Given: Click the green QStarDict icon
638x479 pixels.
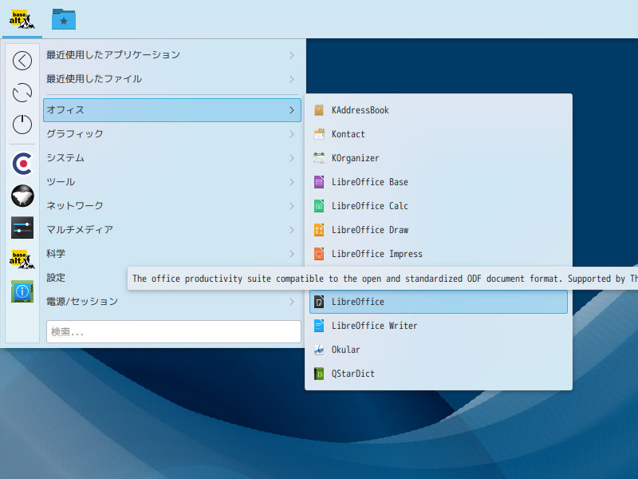Looking at the screenshot, I should click(x=319, y=374).
